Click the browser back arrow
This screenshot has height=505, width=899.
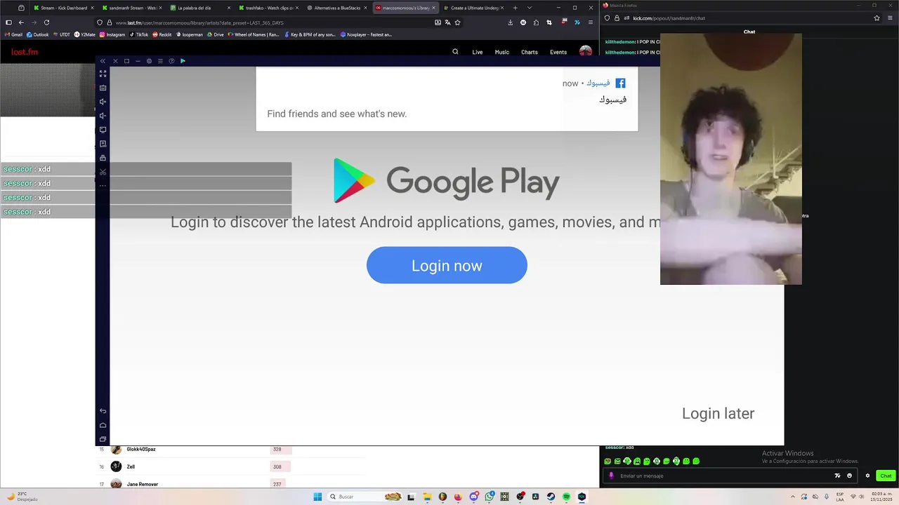point(21,22)
